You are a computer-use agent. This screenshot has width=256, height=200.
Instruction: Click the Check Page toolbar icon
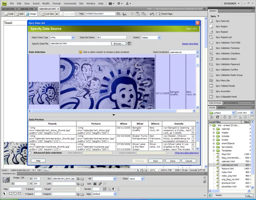coord(158,14)
